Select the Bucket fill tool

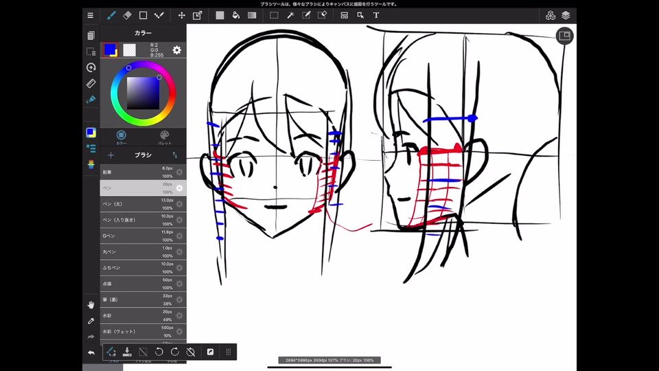(x=235, y=15)
